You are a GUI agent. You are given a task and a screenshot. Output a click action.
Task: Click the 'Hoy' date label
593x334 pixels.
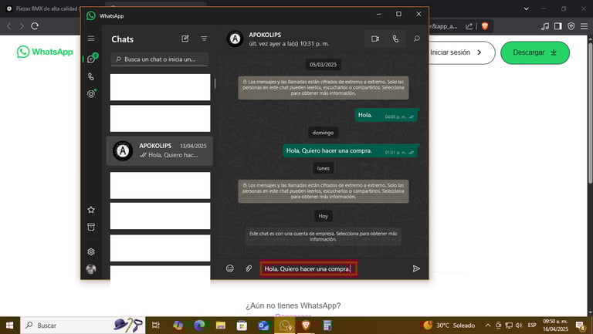[x=324, y=216]
